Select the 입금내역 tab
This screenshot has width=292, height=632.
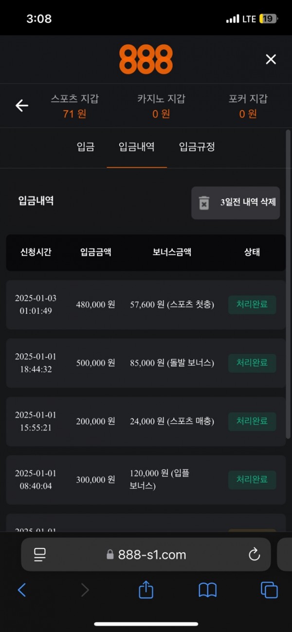tap(137, 147)
